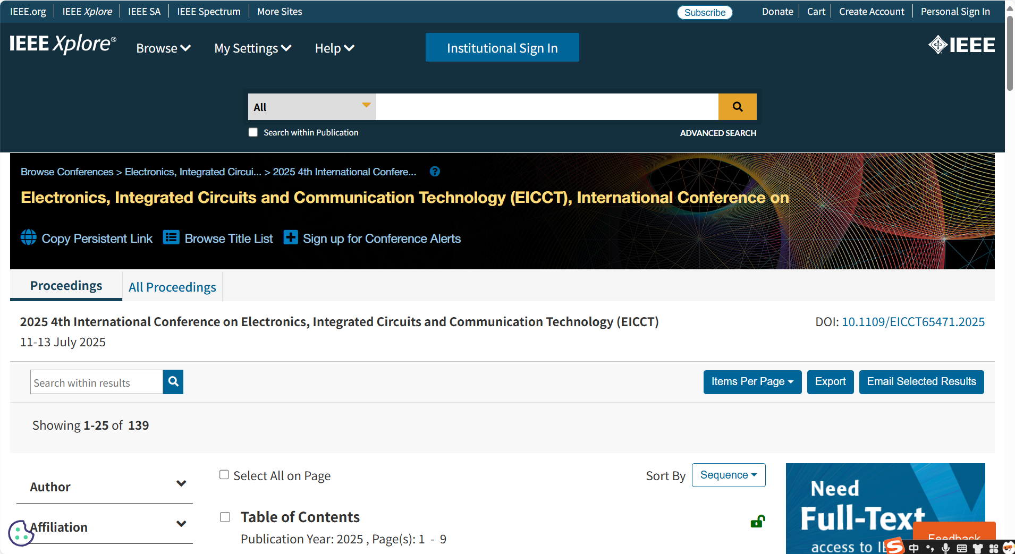Click the Browse Title List icon
This screenshot has width=1015, height=554.
[171, 237]
